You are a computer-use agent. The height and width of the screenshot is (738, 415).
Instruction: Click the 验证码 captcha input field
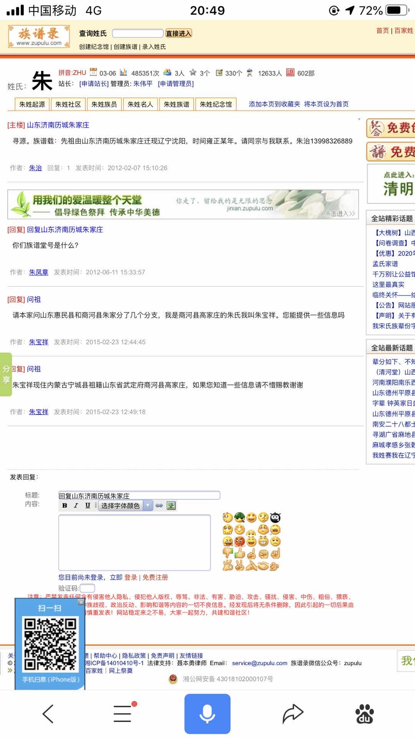pyautogui.click(x=87, y=588)
